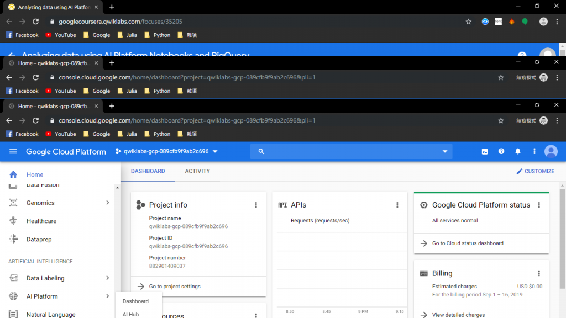Open new tab in the front window
Viewport: 566px width, 318px height.
coord(112,106)
